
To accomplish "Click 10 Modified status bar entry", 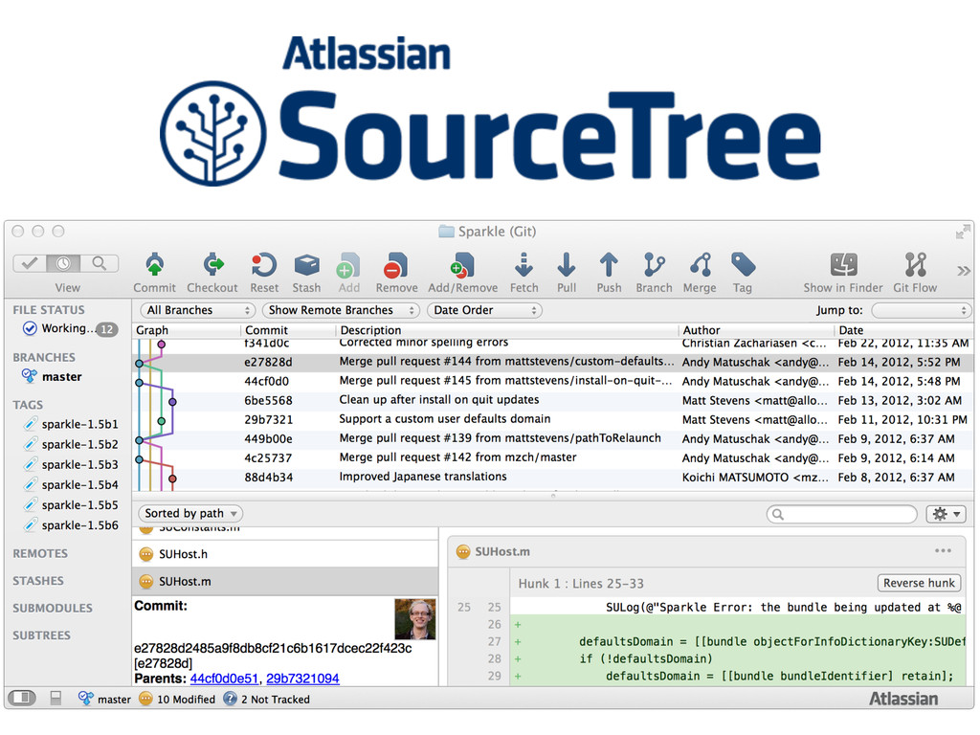I will 177,699.
